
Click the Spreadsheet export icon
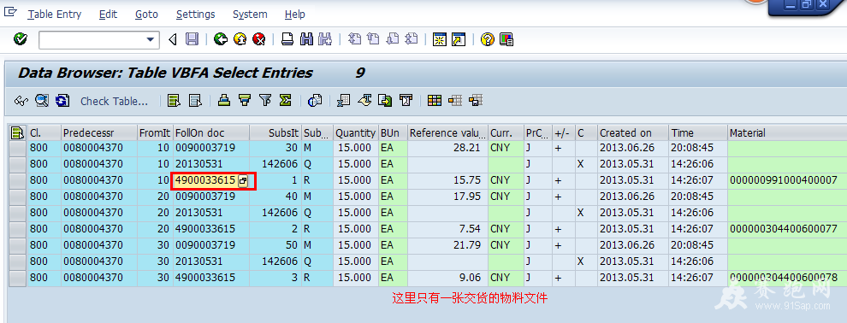point(344,100)
